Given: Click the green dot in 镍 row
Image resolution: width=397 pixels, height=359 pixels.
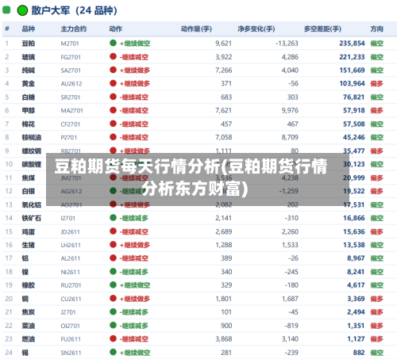Looking at the screenshot, I should (113, 271).
